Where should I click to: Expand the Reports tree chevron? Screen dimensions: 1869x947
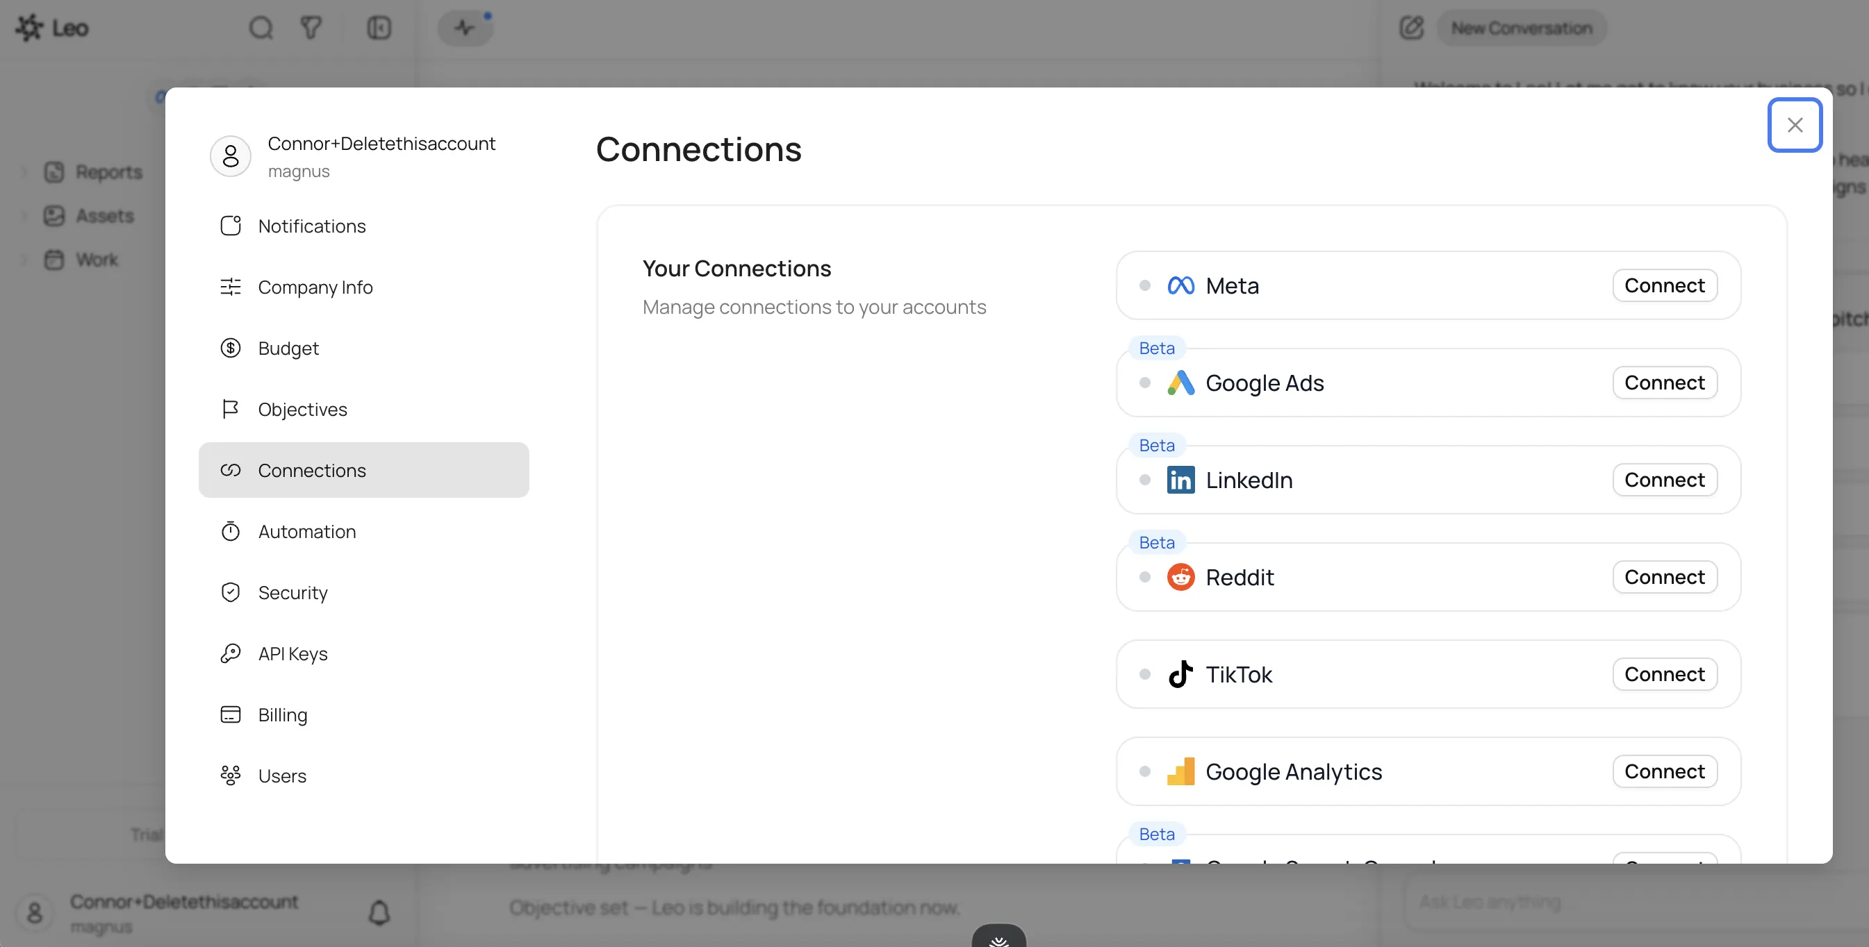click(24, 173)
